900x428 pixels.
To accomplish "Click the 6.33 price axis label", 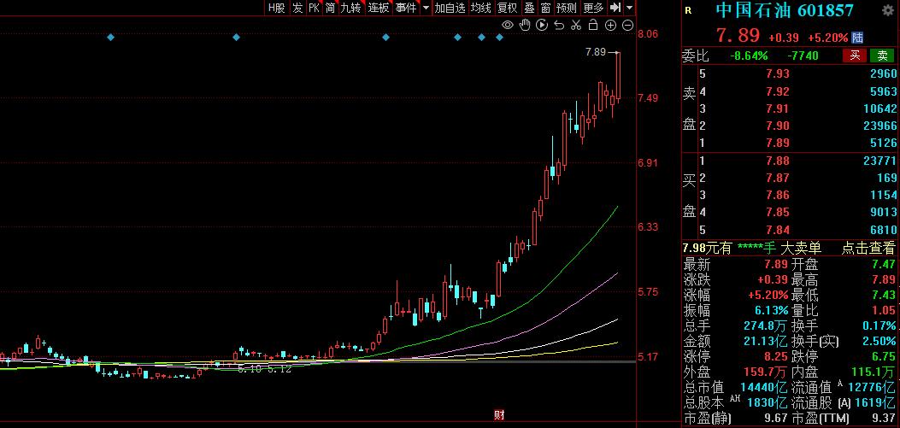I will tap(648, 227).
